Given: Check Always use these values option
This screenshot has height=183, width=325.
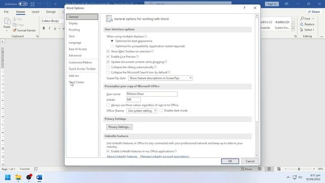Looking at the screenshot, I should pyautogui.click(x=108, y=105).
